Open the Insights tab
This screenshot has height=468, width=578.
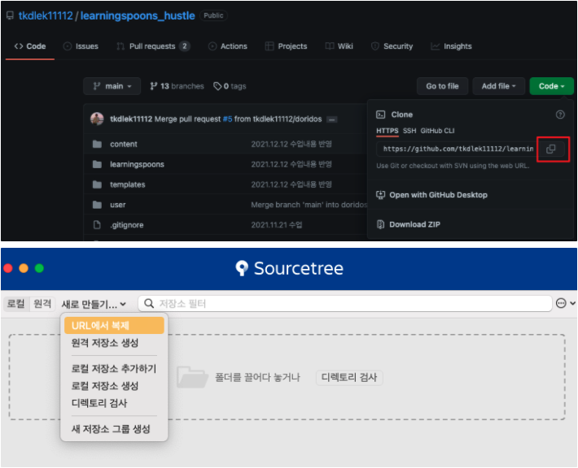tap(451, 46)
